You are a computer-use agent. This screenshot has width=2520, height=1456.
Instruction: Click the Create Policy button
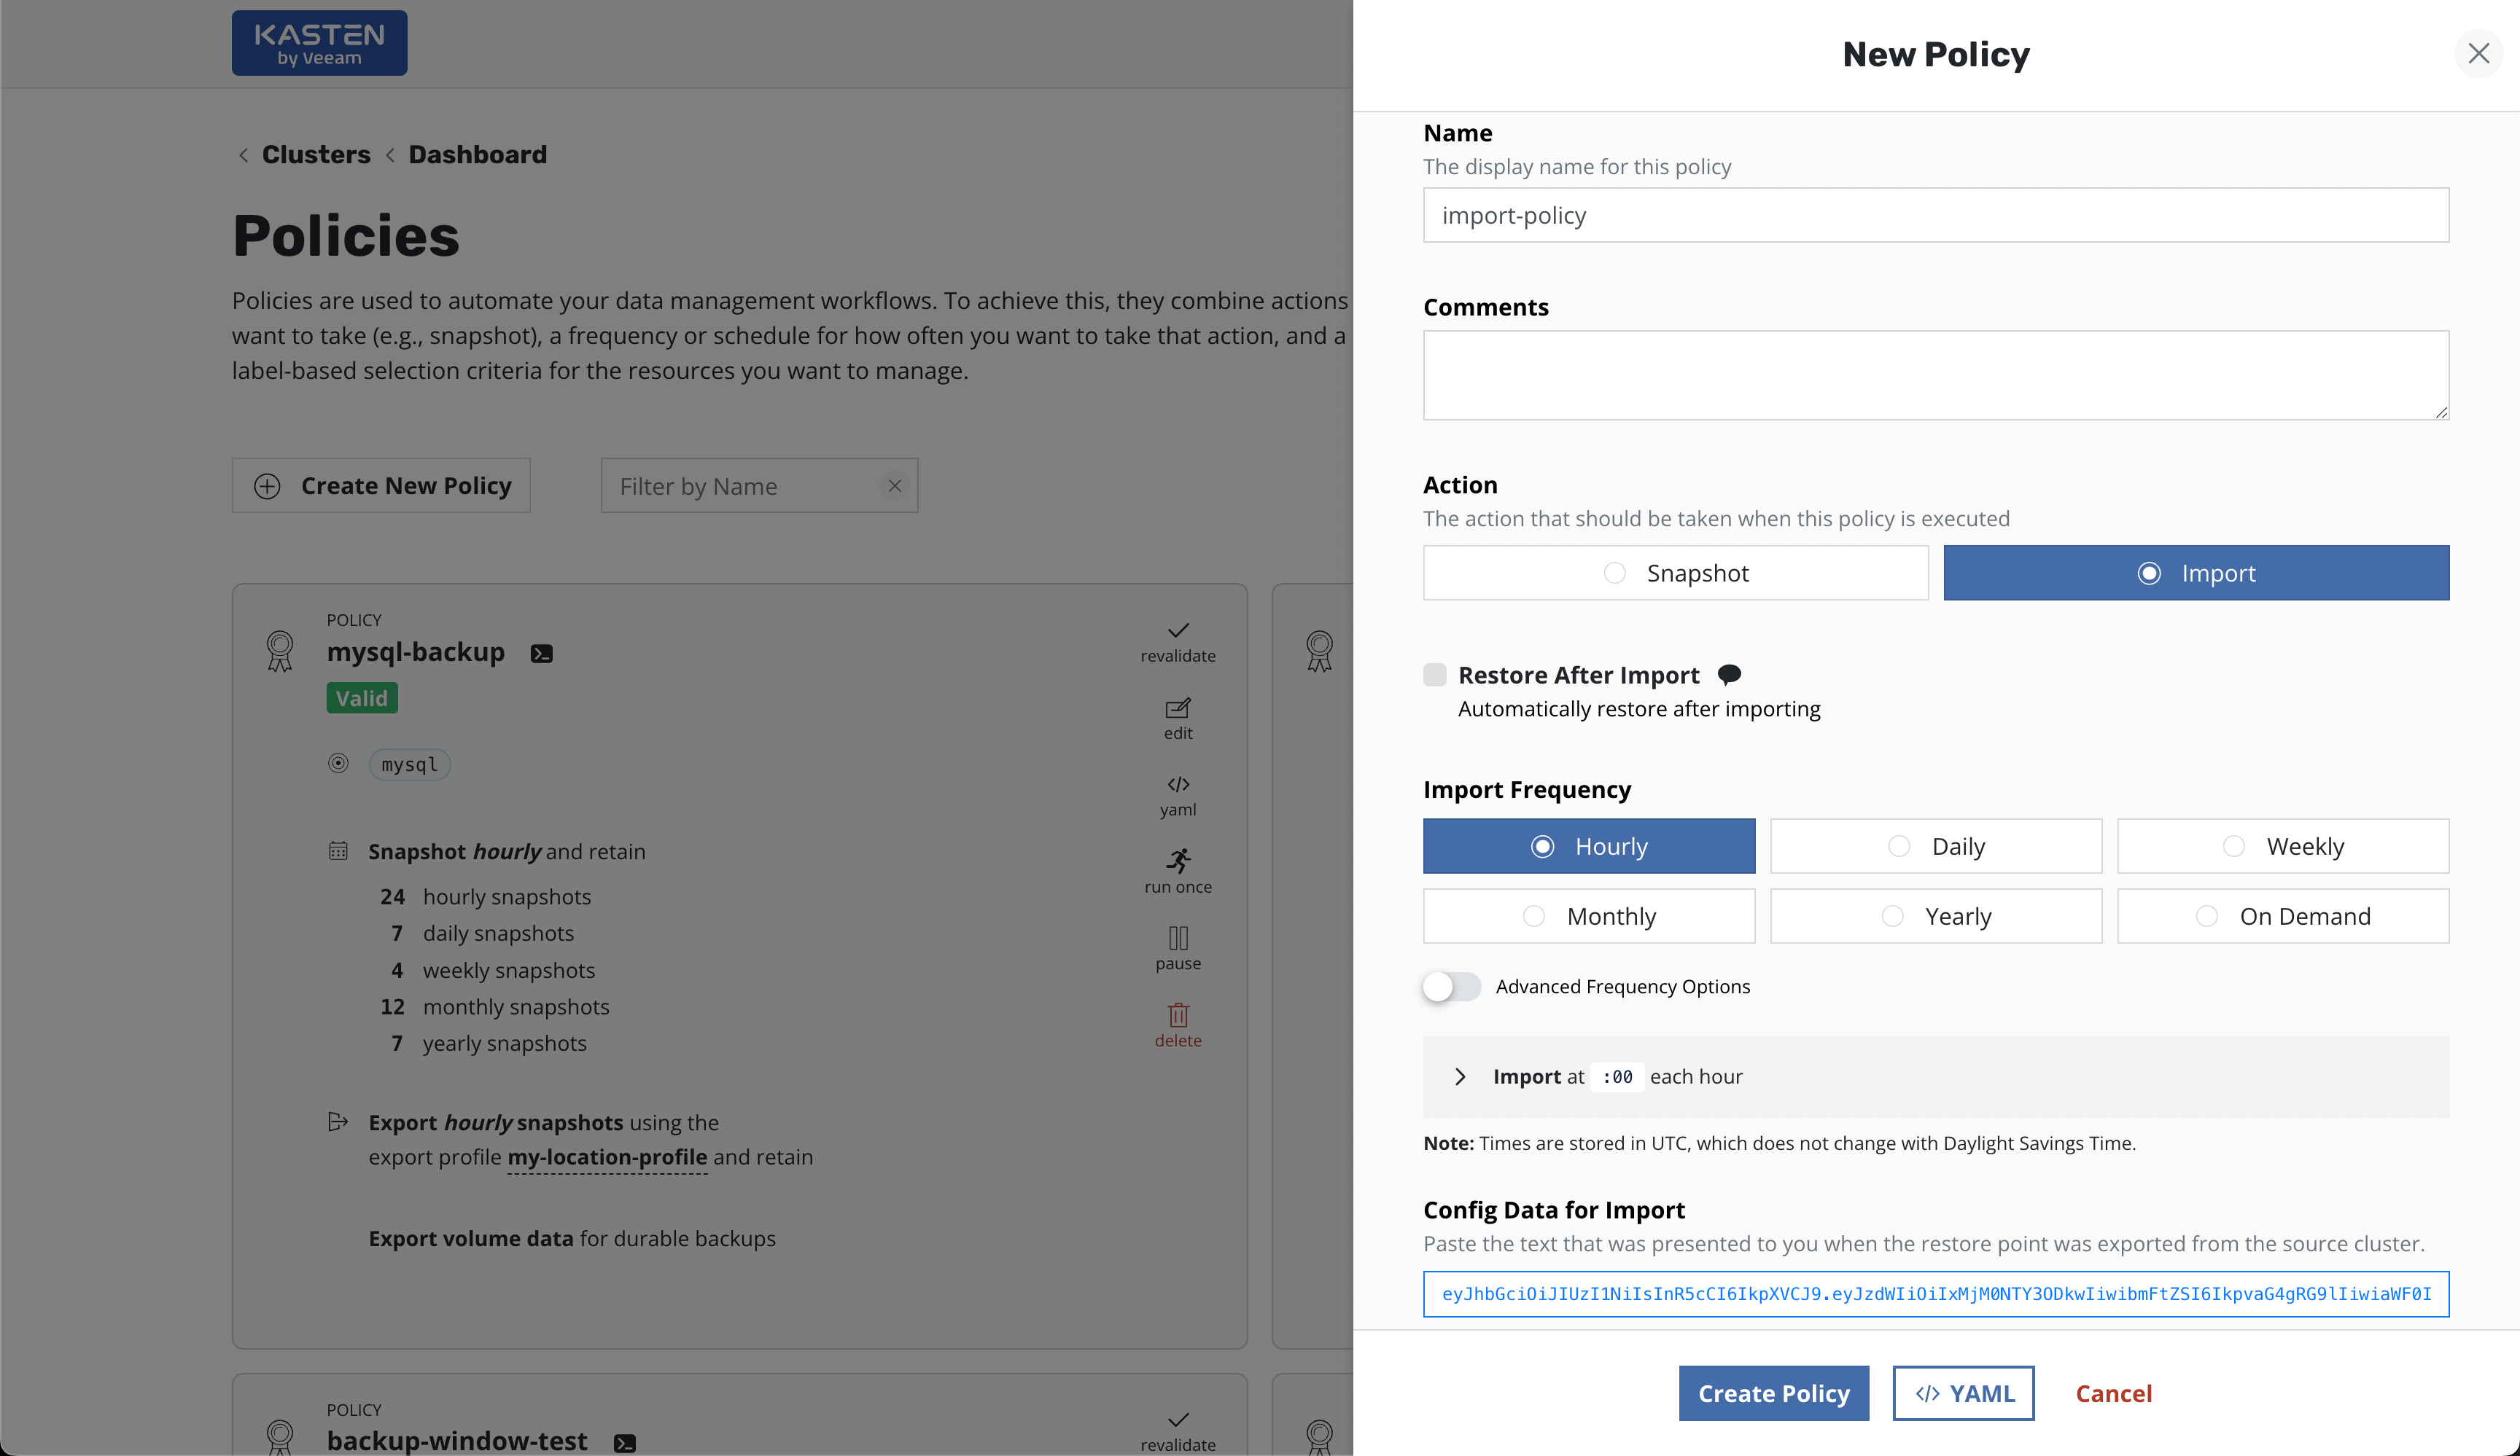[x=1773, y=1393]
